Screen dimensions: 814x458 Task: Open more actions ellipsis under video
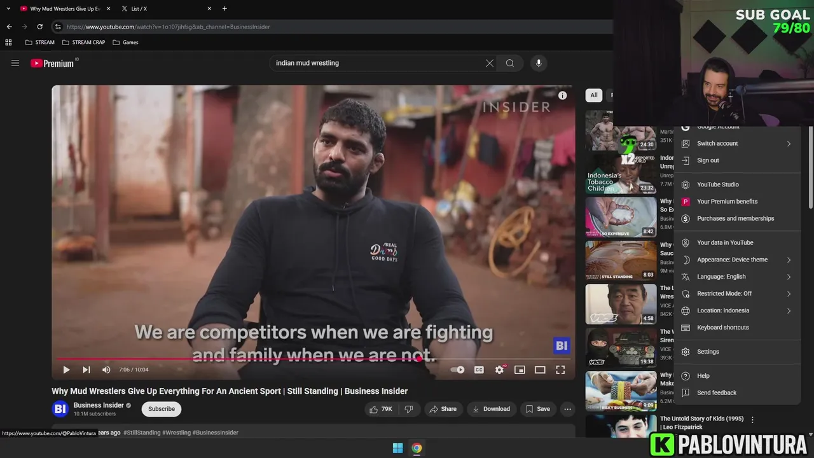tap(567, 409)
